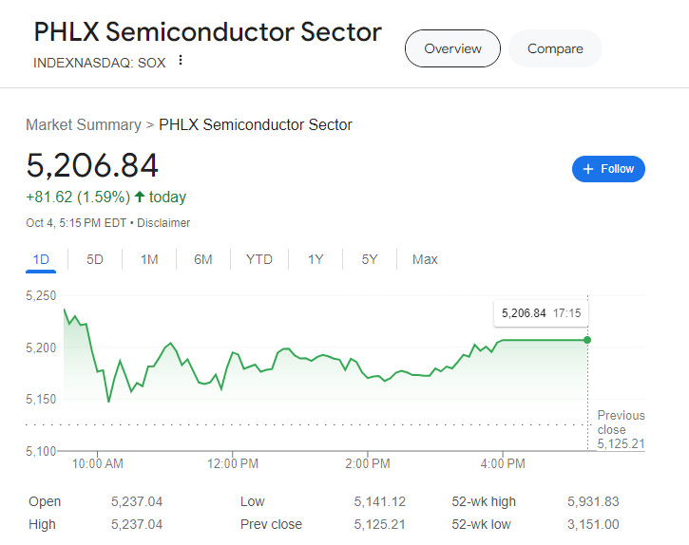The height and width of the screenshot is (545, 689).
Task: View the 1Y chart range
Action: [316, 259]
